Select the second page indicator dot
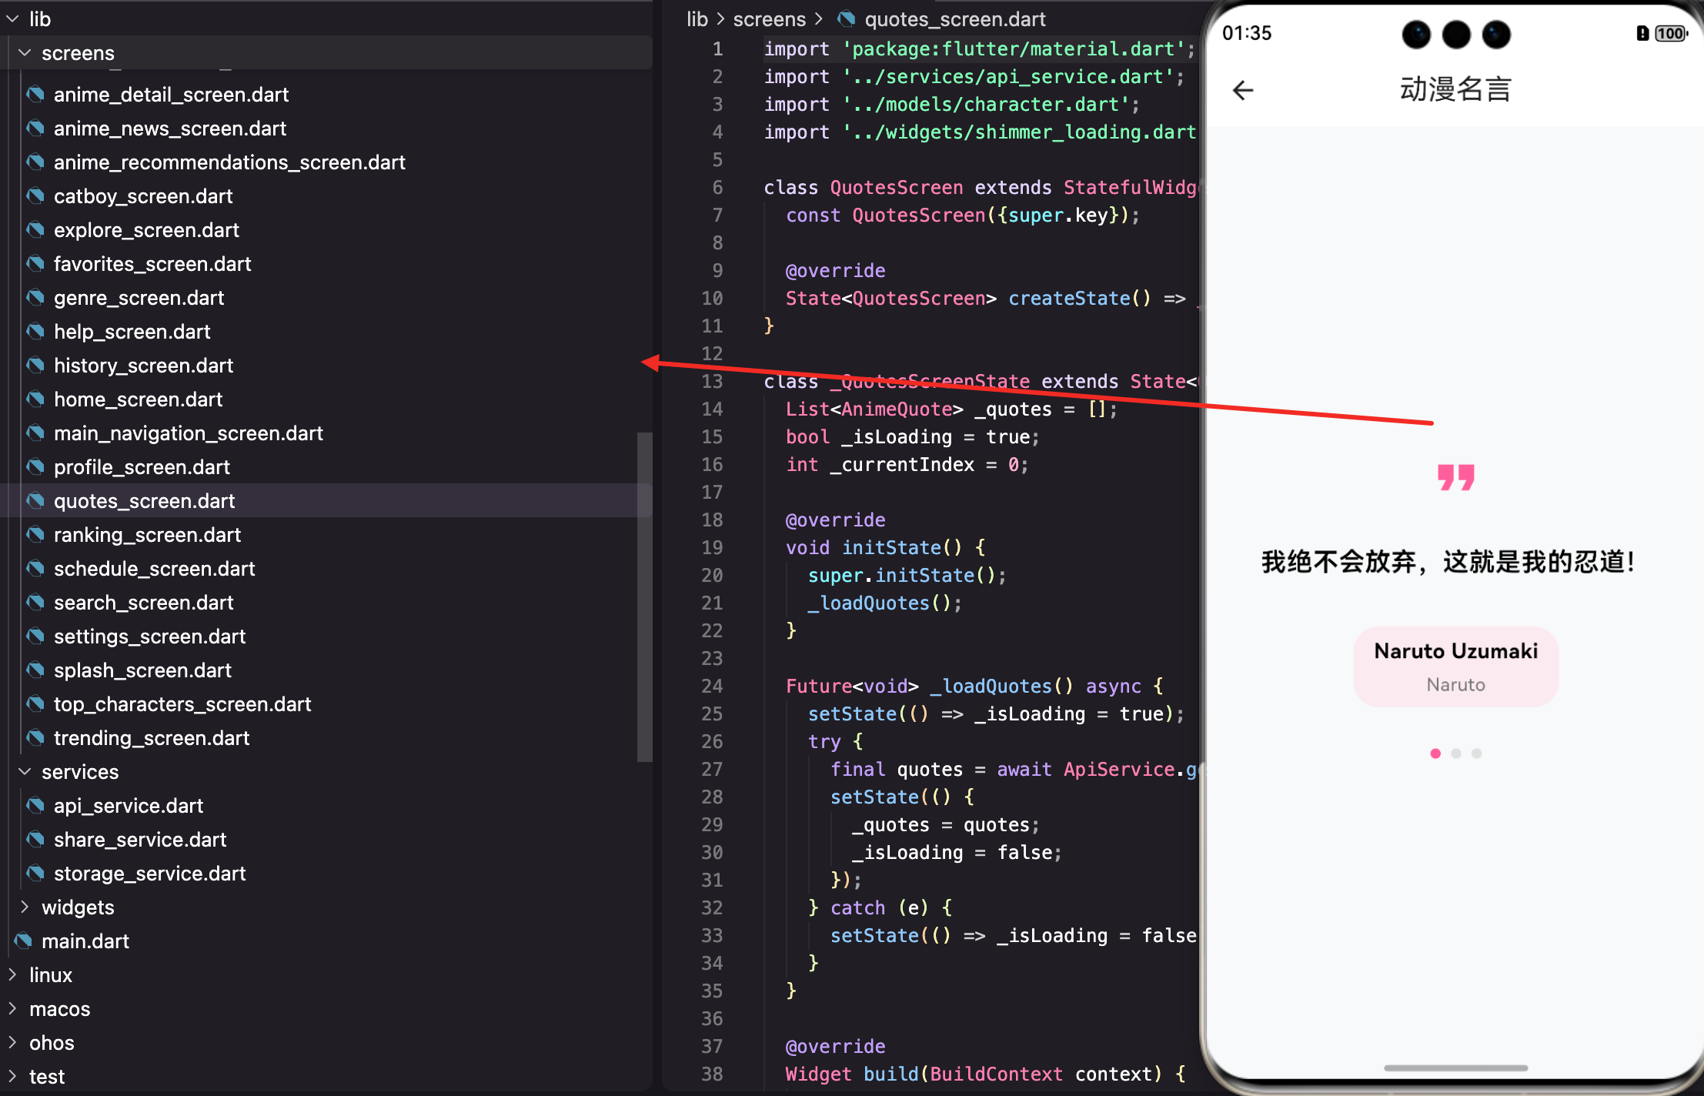 point(1455,753)
